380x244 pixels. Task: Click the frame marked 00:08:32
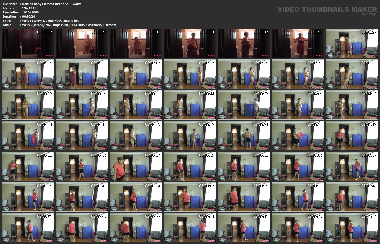point(298,197)
